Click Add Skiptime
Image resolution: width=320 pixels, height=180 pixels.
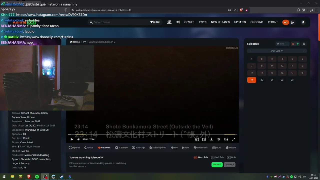point(158,147)
